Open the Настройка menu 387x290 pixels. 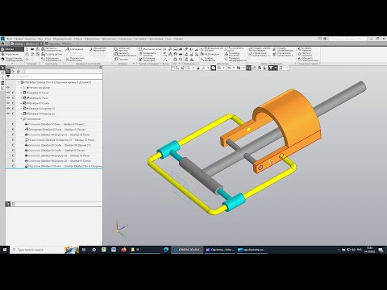(139, 39)
